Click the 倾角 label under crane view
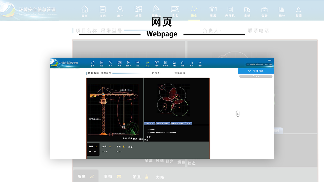 pyautogui.click(x=135, y=139)
